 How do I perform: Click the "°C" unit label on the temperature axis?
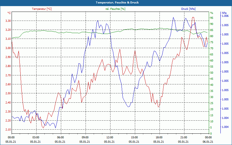point(9,13)
